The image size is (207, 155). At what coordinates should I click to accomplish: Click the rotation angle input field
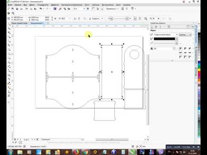pyautogui.click(x=64, y=19)
